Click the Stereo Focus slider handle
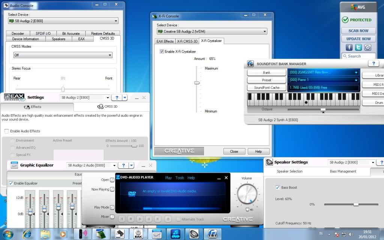This screenshot has height=240, width=384. click(63, 88)
